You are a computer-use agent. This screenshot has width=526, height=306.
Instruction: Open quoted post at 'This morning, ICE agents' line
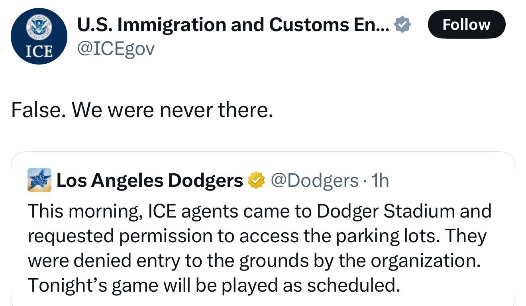259,211
